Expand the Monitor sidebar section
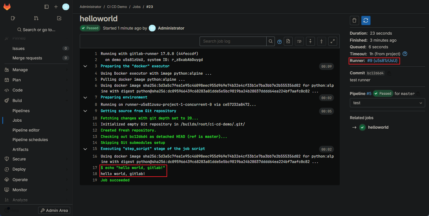Viewport: 429px width, 216px height. pos(36,190)
